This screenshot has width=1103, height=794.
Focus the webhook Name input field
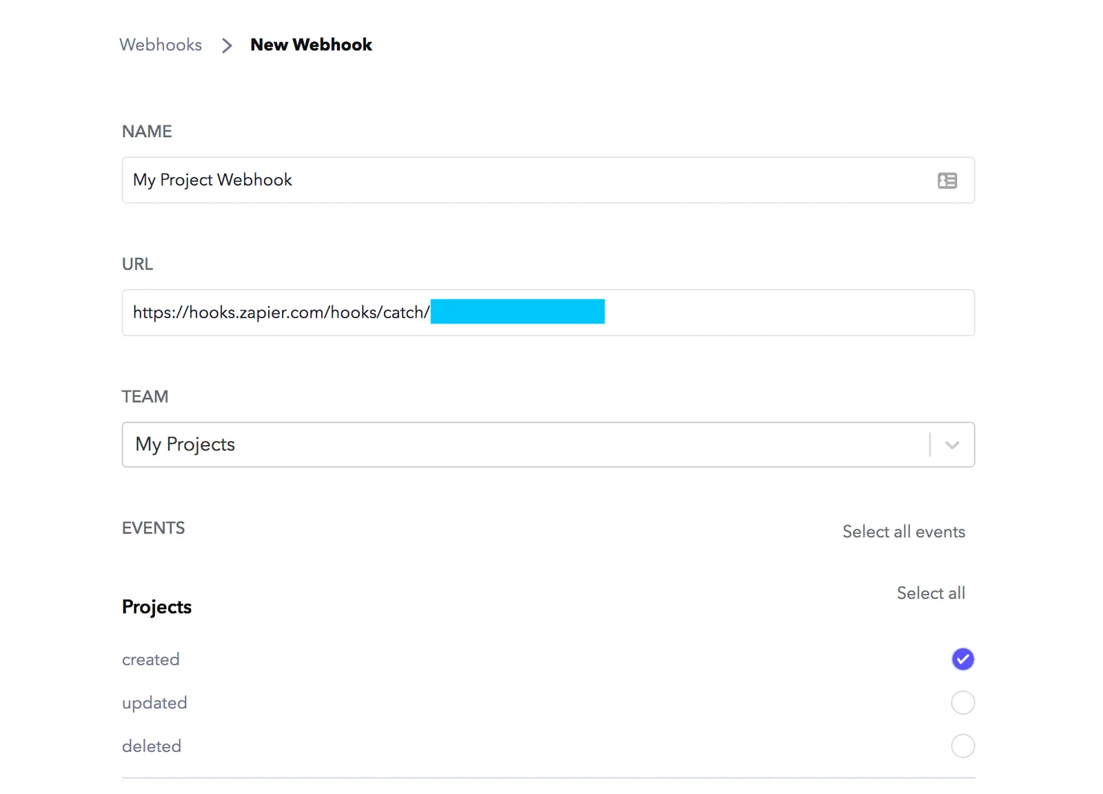click(548, 180)
